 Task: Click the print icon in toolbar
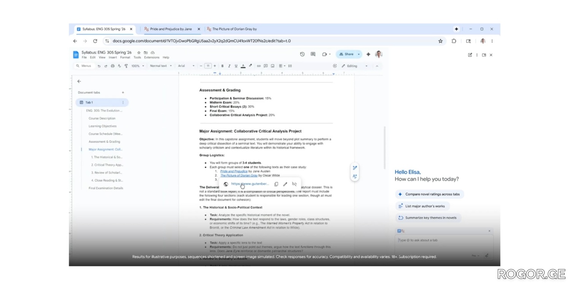click(112, 66)
